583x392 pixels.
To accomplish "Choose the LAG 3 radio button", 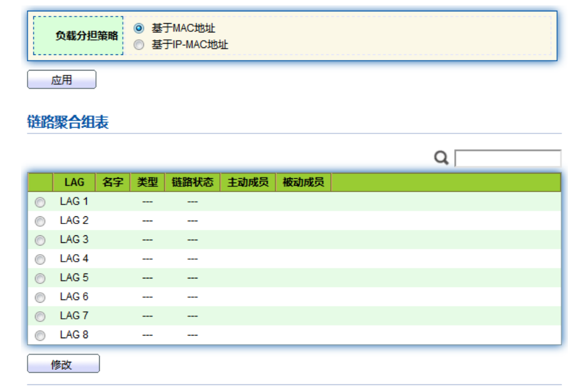I will [40, 240].
